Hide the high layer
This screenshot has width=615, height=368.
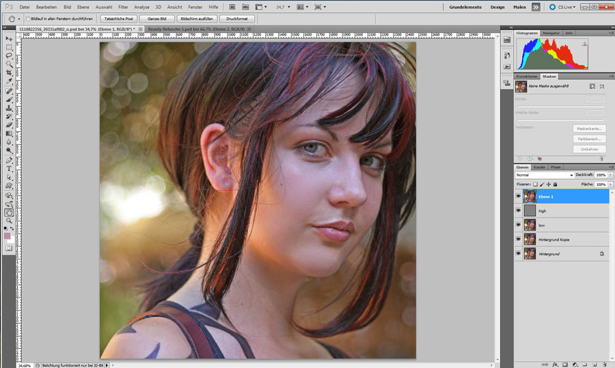pos(519,211)
